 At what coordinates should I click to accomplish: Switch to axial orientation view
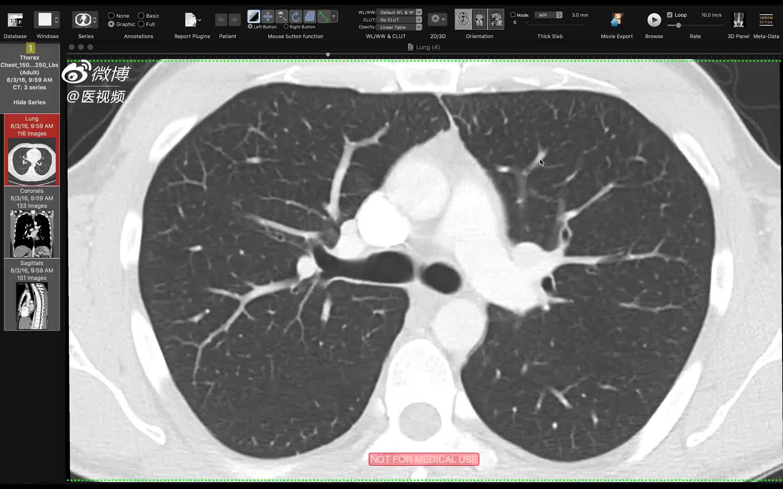point(463,19)
